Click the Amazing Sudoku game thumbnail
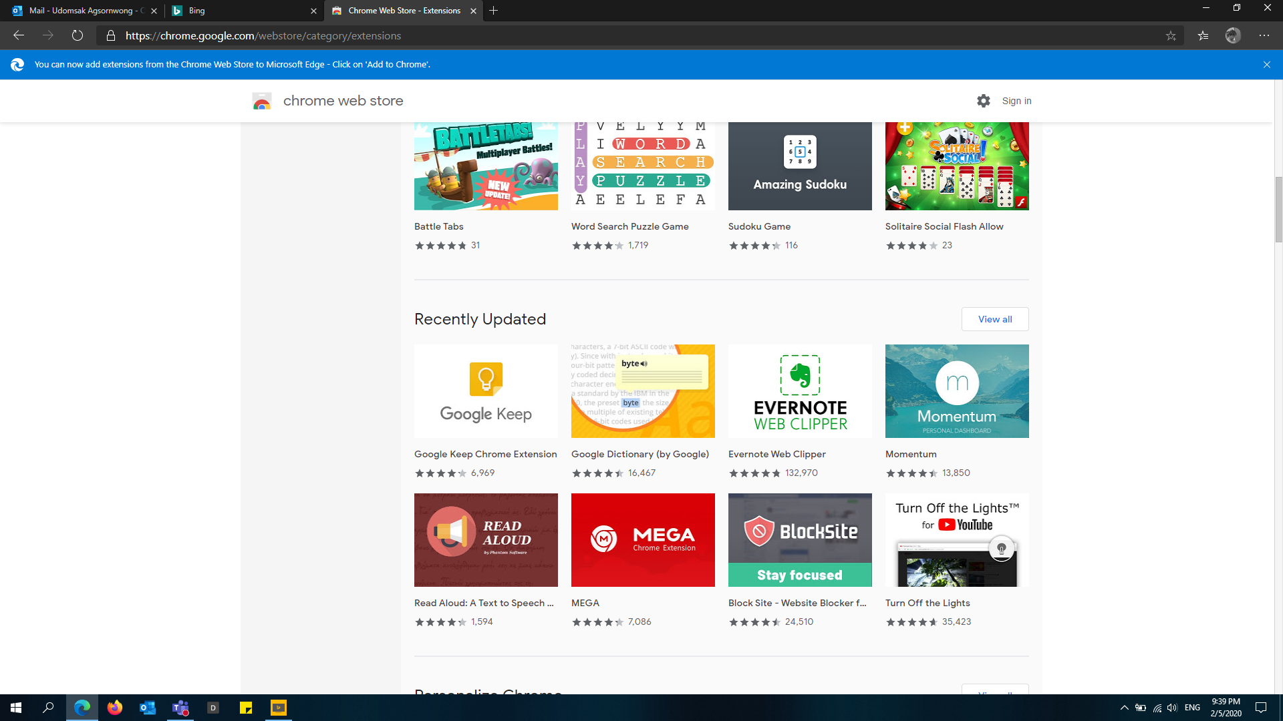 [x=799, y=166]
